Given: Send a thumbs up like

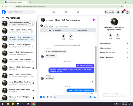Looking at the screenshot, I should click(x=95, y=97).
